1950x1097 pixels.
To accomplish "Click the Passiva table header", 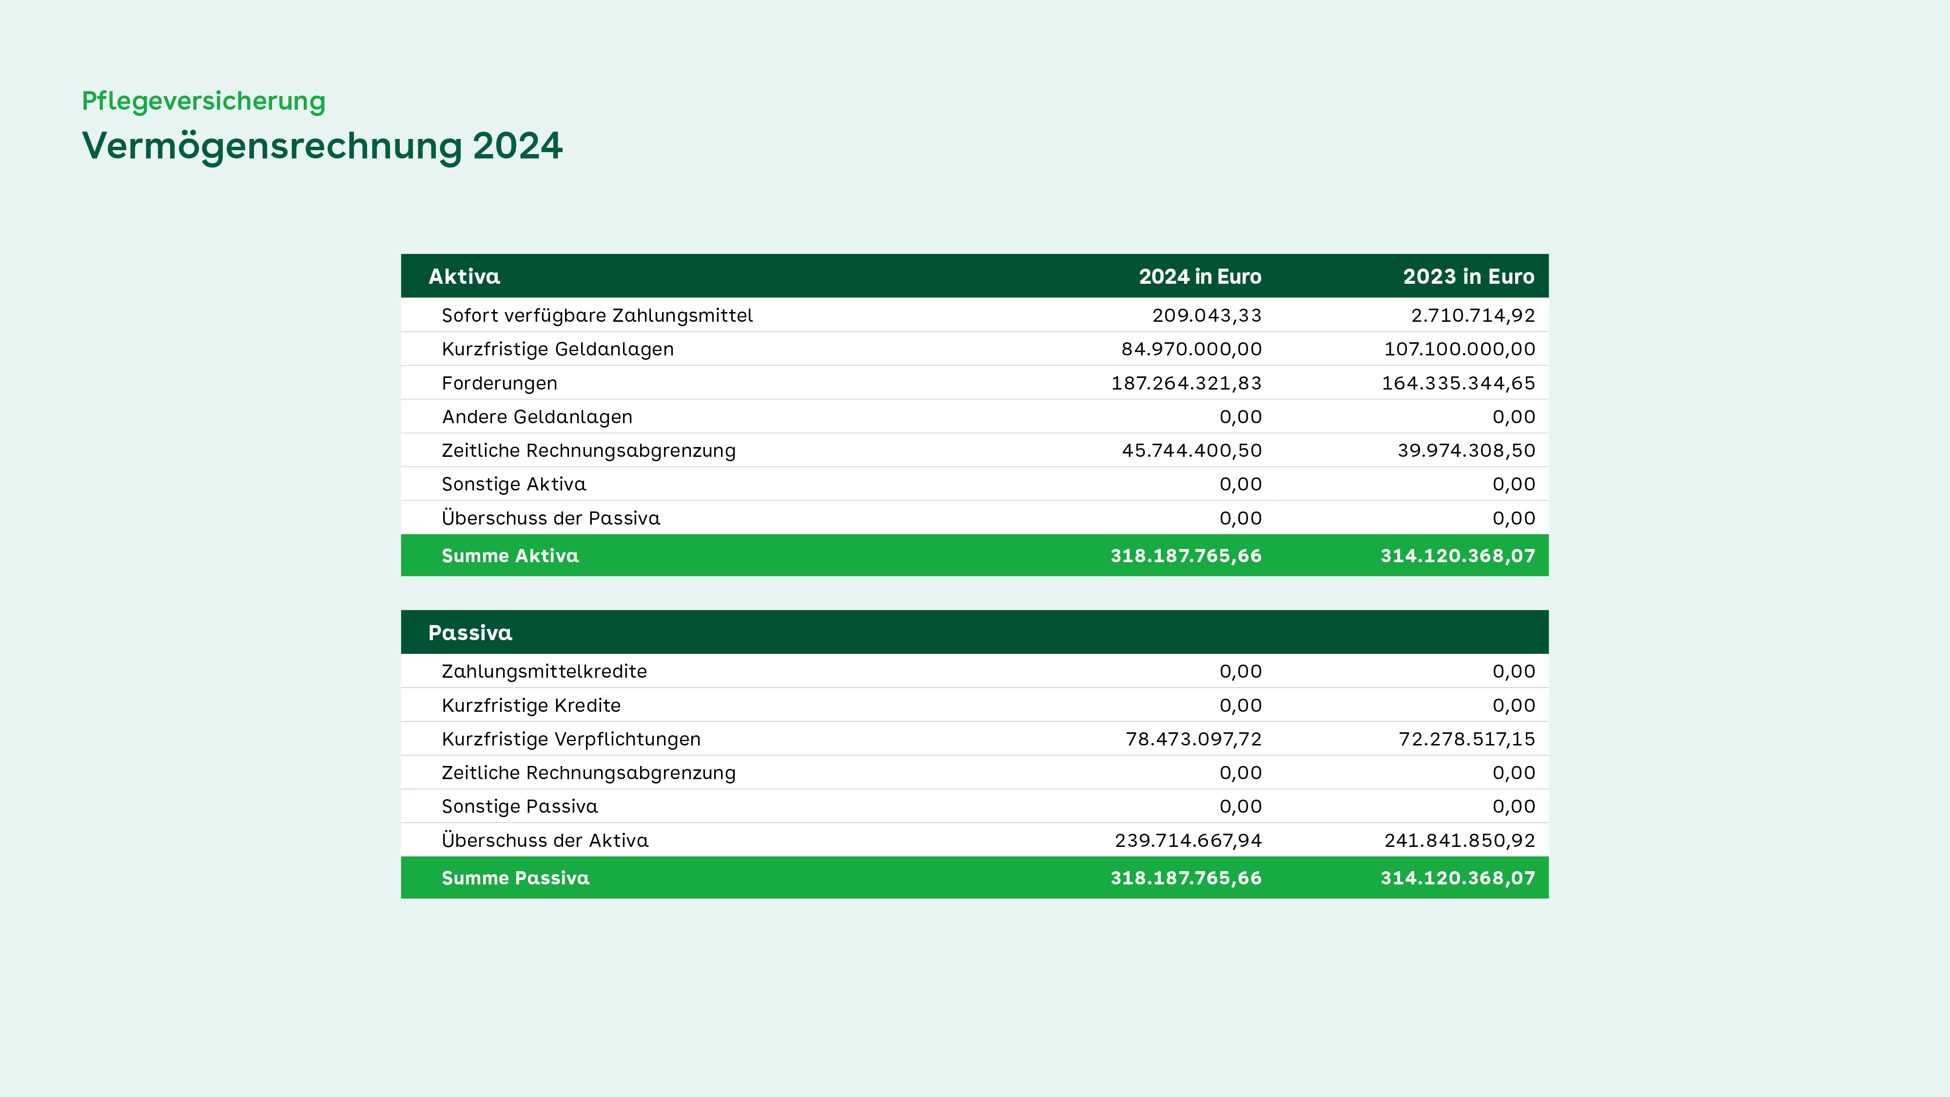I will point(470,633).
